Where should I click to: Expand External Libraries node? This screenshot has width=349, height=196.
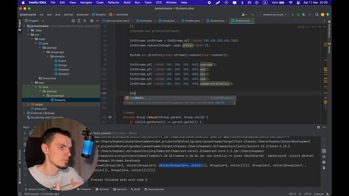click(24, 113)
